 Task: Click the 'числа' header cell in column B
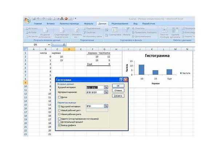[45, 53]
